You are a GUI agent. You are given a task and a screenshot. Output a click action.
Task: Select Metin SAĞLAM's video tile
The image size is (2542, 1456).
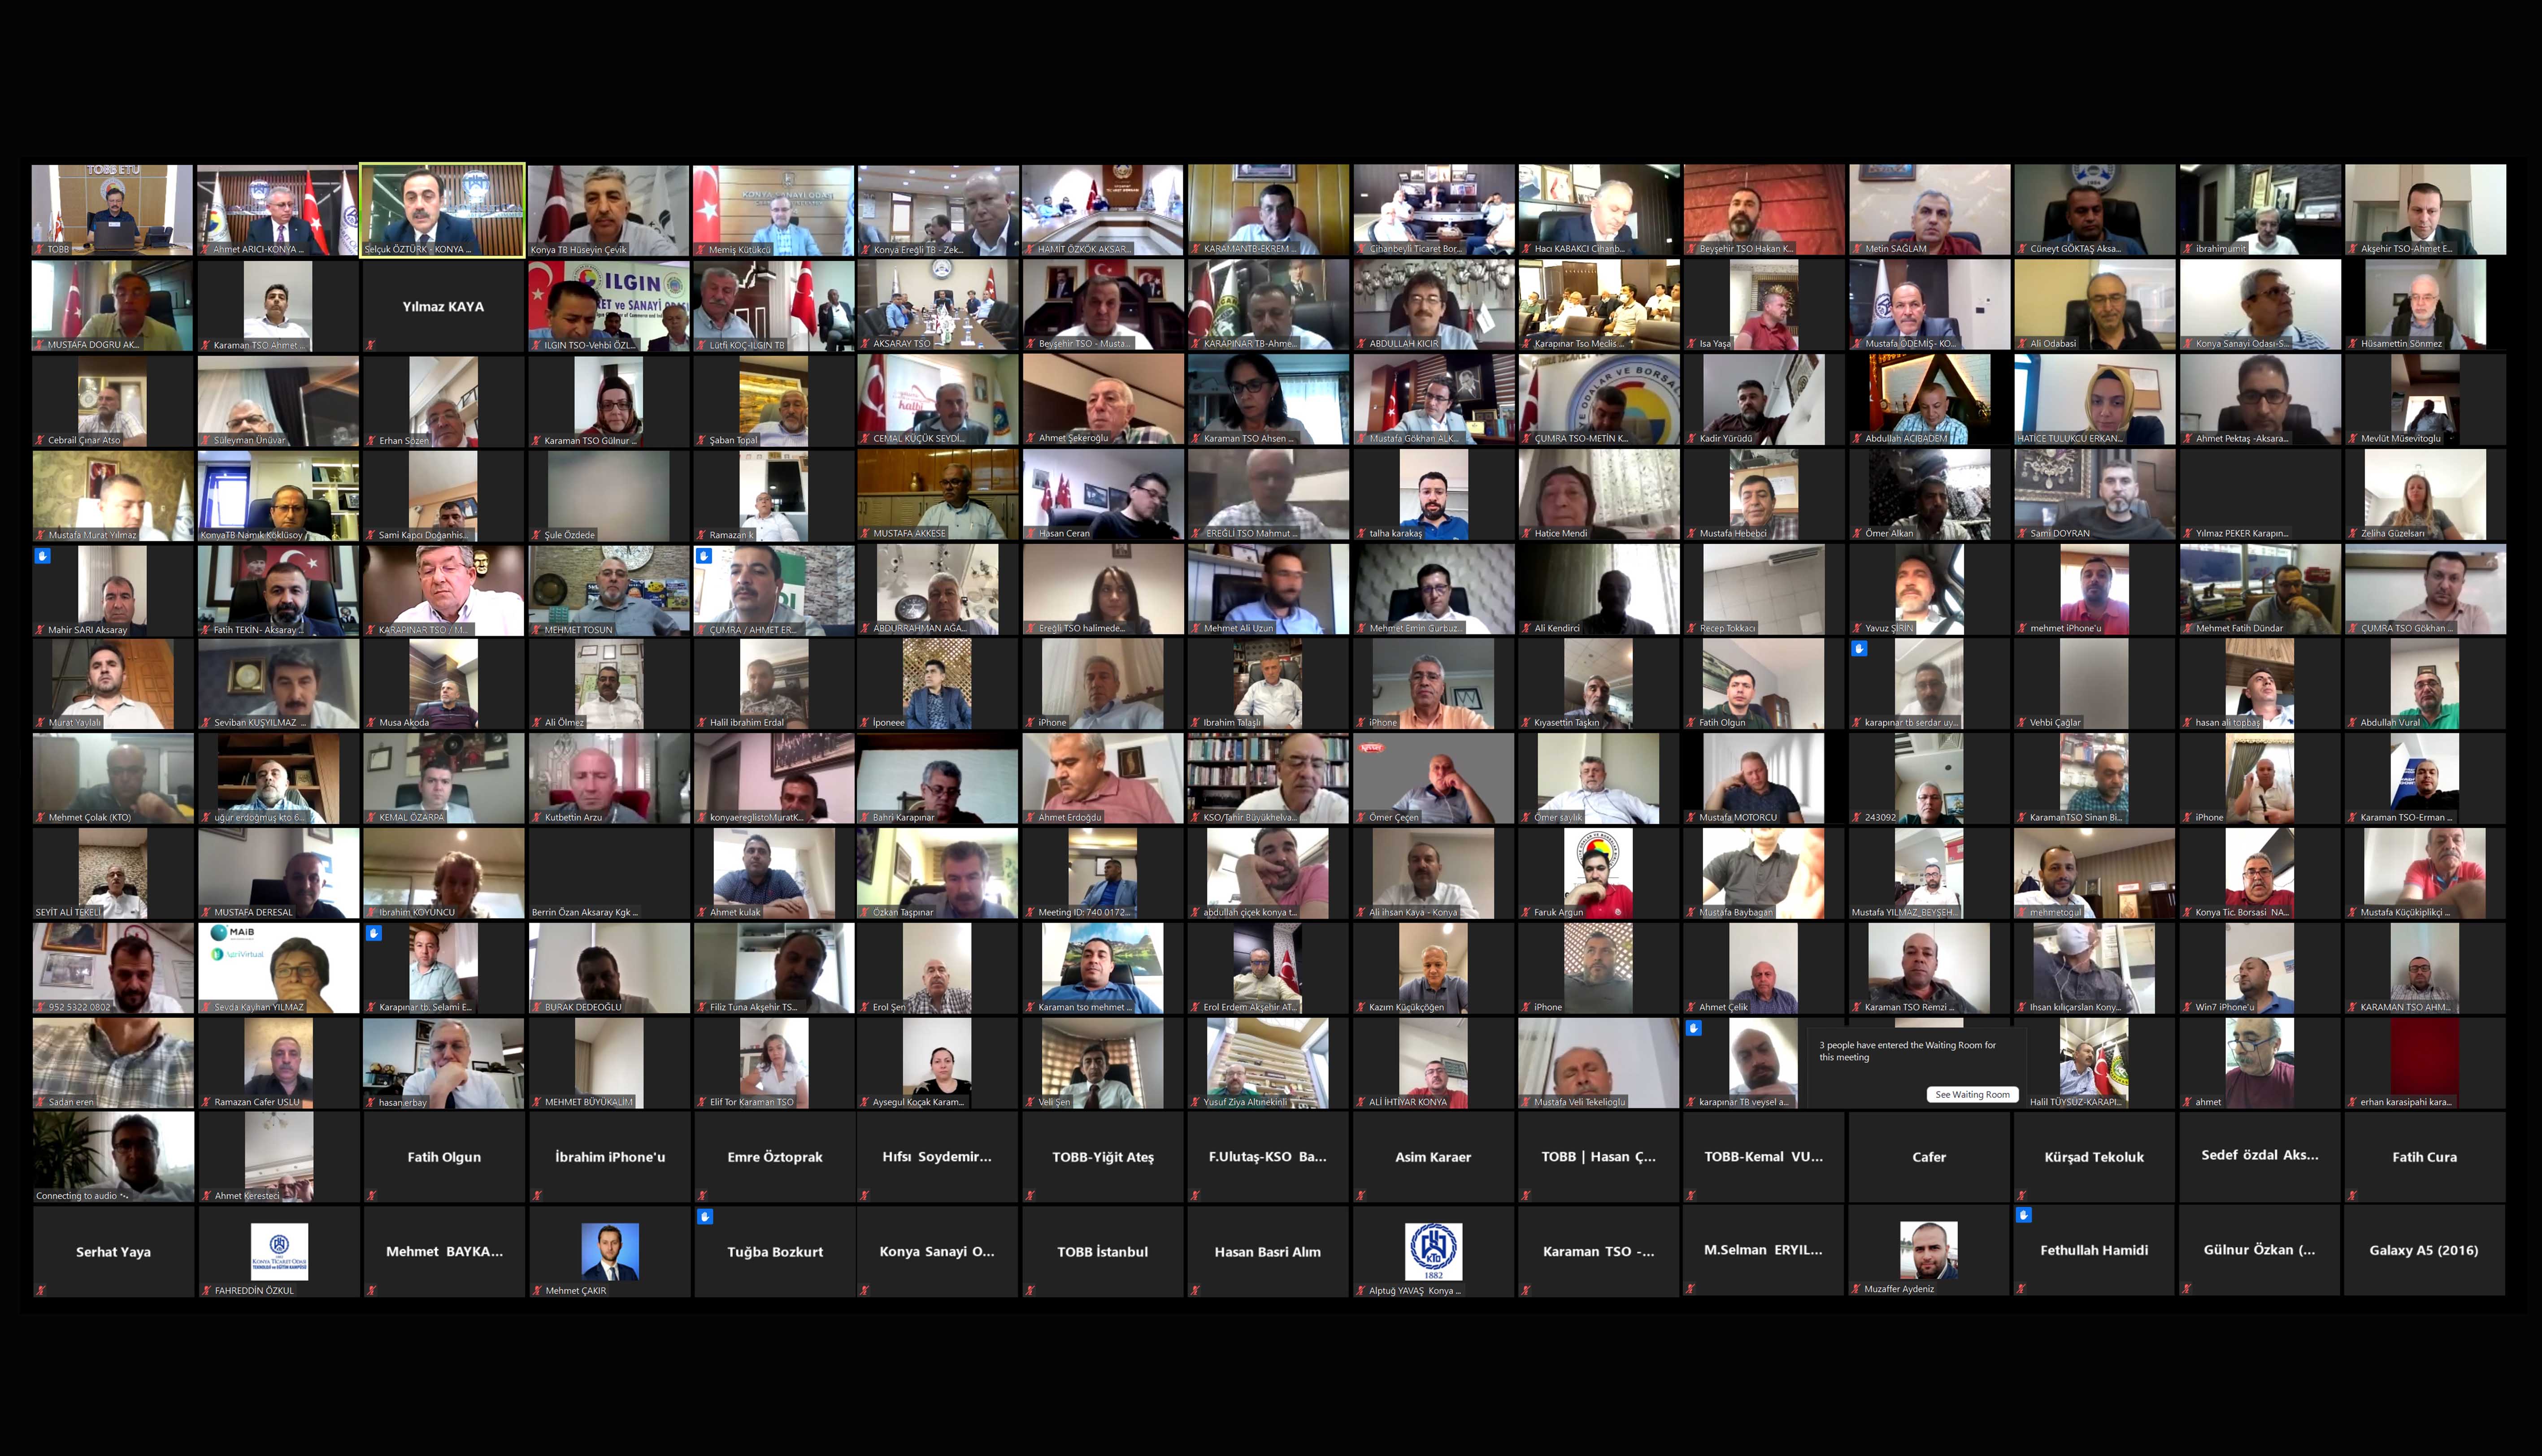1929,210
